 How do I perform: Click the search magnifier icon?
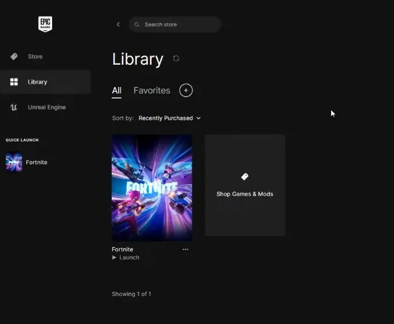[x=137, y=25]
